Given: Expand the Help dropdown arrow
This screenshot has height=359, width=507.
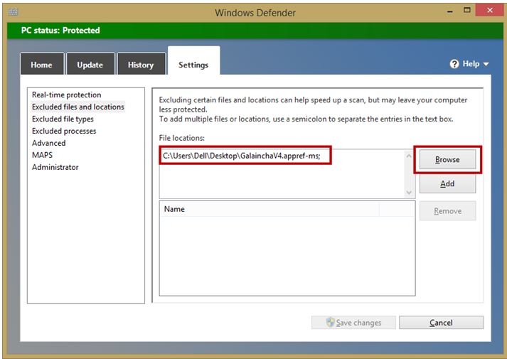Looking at the screenshot, I should pos(486,65).
